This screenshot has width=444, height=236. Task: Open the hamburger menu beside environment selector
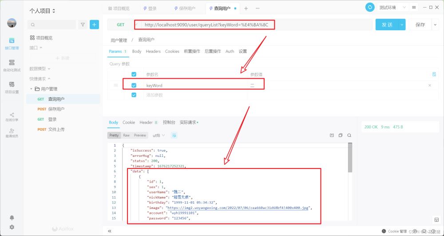[x=414, y=8]
